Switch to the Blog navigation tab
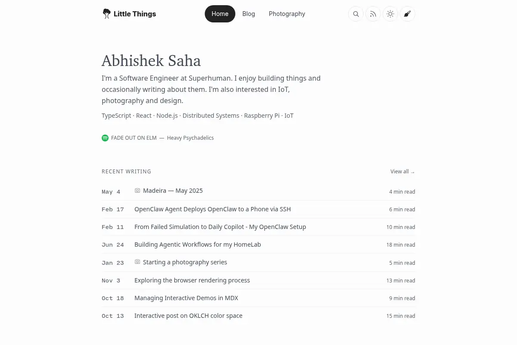517x345 pixels. 249,14
